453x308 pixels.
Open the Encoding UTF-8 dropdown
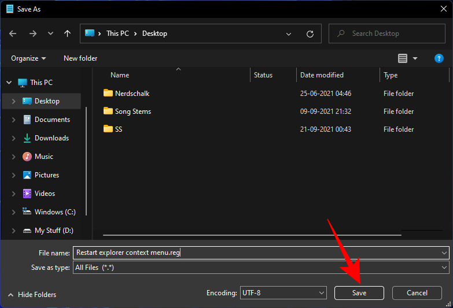click(283, 293)
